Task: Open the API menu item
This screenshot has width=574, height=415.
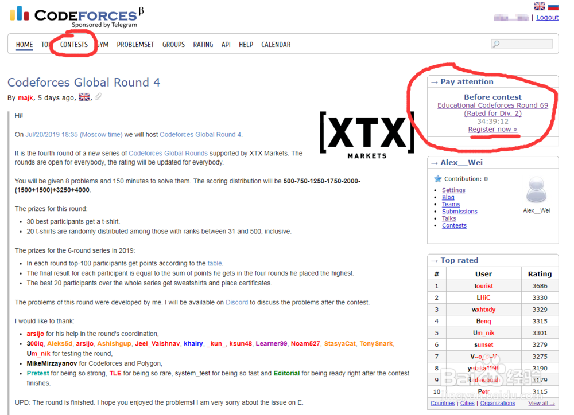Action: (x=226, y=45)
